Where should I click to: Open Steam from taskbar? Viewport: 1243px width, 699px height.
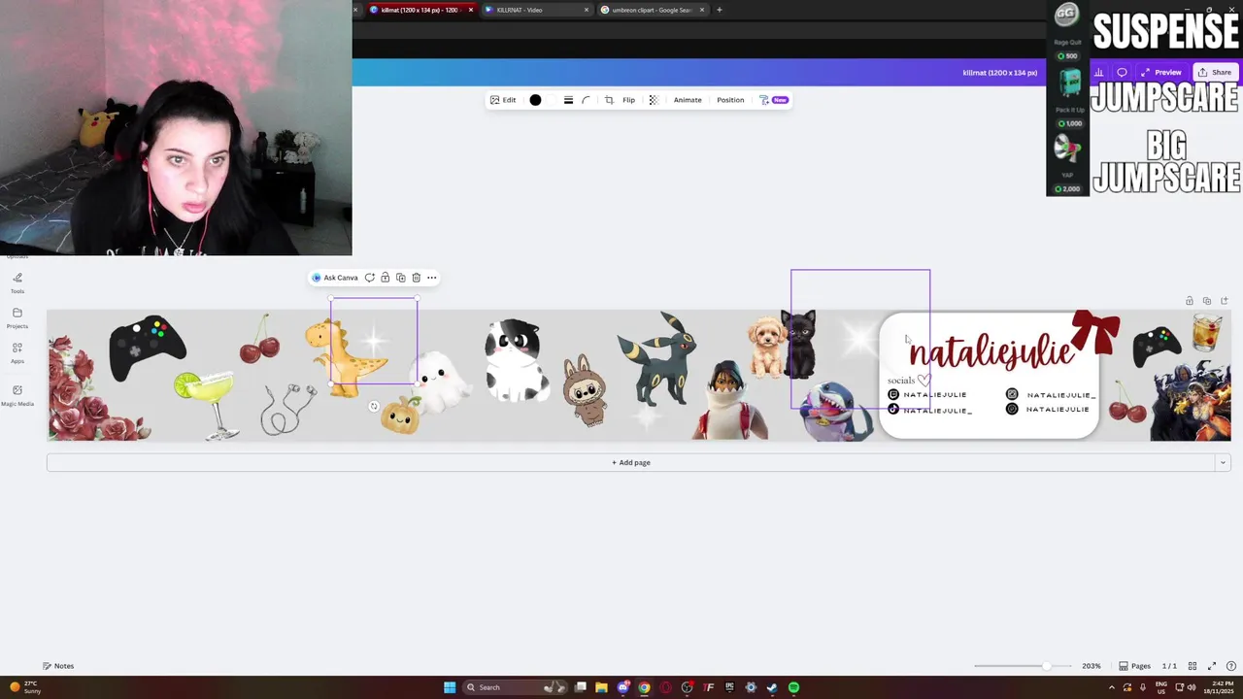(772, 687)
